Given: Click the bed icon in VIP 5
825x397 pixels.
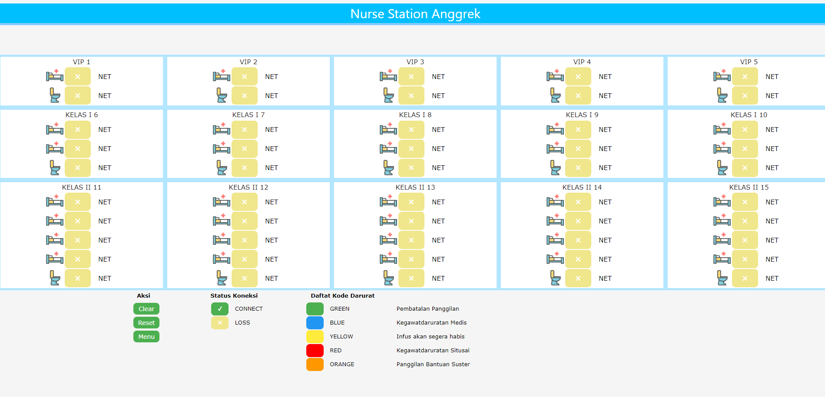Looking at the screenshot, I should pyautogui.click(x=722, y=76).
